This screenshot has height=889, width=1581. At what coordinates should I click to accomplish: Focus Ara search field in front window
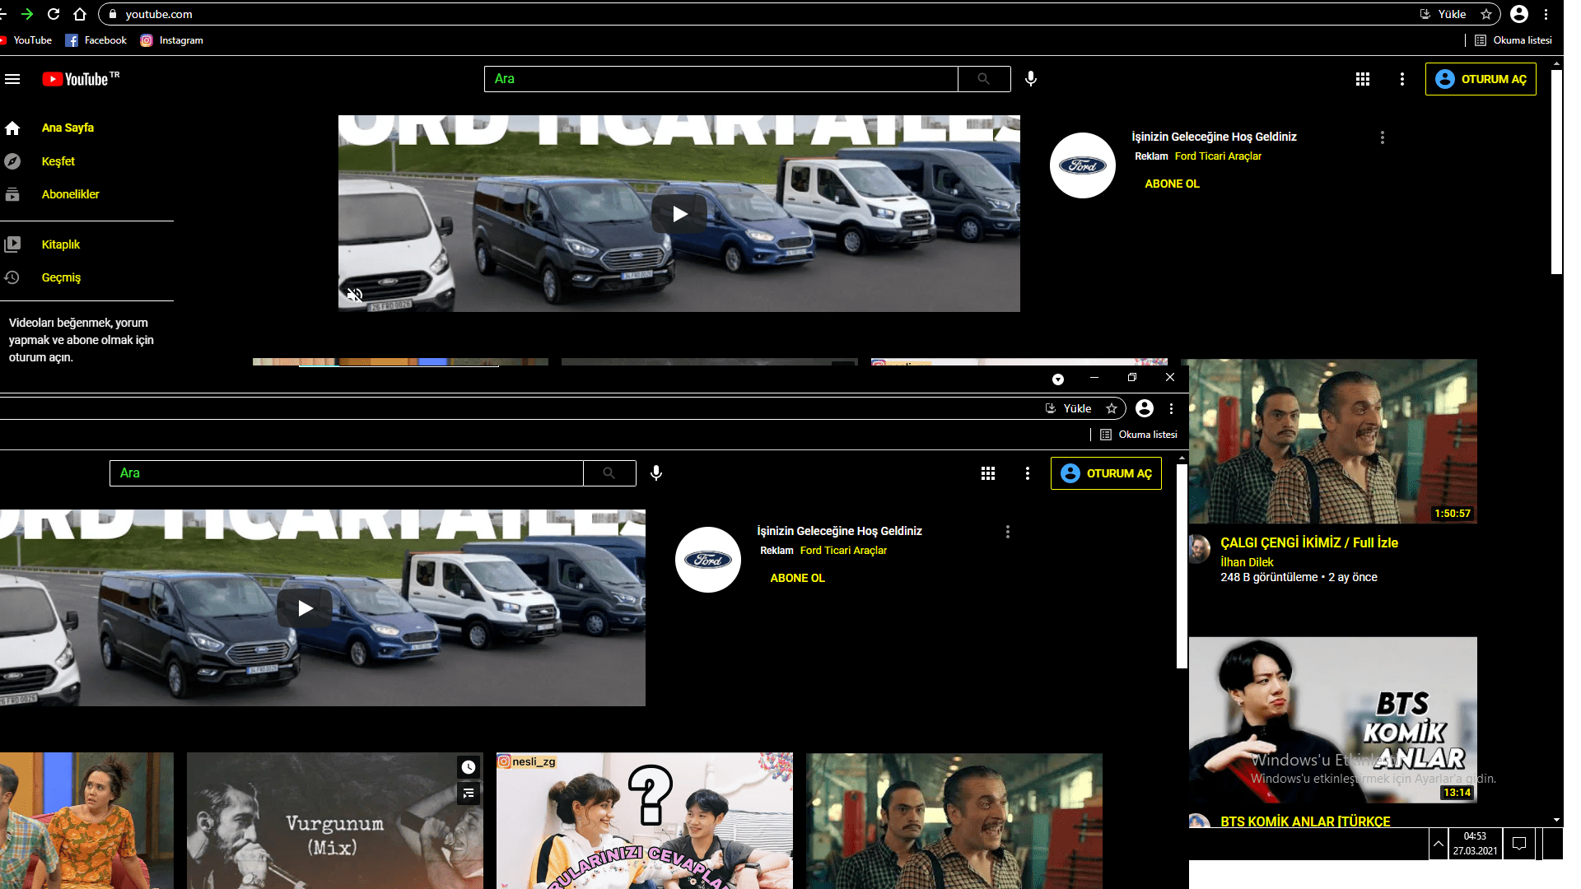347,473
